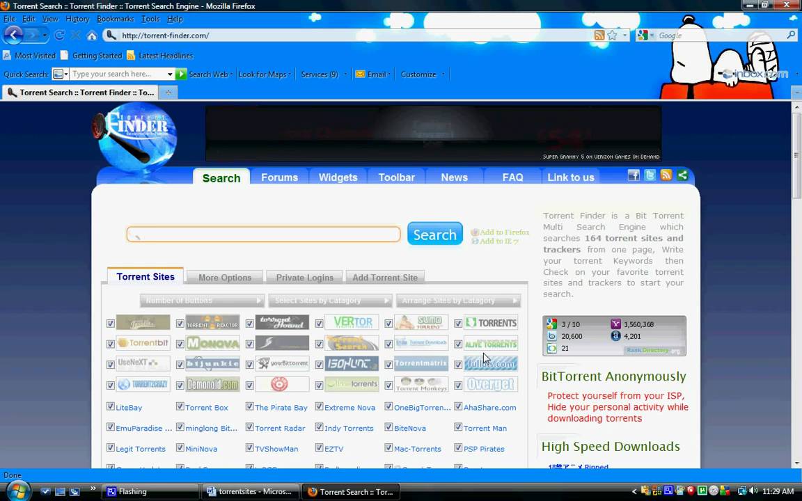Click the Google search magnifier icon
The height and width of the screenshot is (501, 802).
pos(791,35)
